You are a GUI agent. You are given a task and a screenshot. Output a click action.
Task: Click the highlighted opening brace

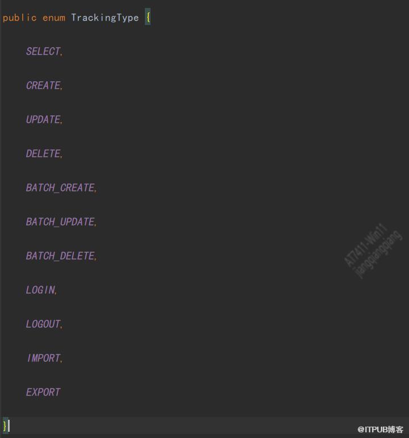(148, 18)
